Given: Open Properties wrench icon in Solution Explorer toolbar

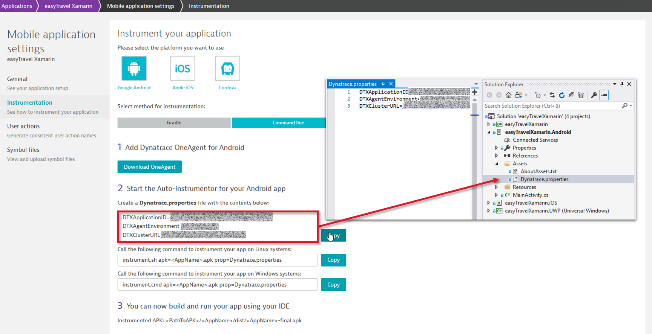Looking at the screenshot, I should pos(594,95).
